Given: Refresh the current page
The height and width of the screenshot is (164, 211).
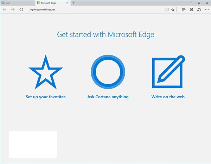Looking at the screenshot, I should [x=21, y=9].
